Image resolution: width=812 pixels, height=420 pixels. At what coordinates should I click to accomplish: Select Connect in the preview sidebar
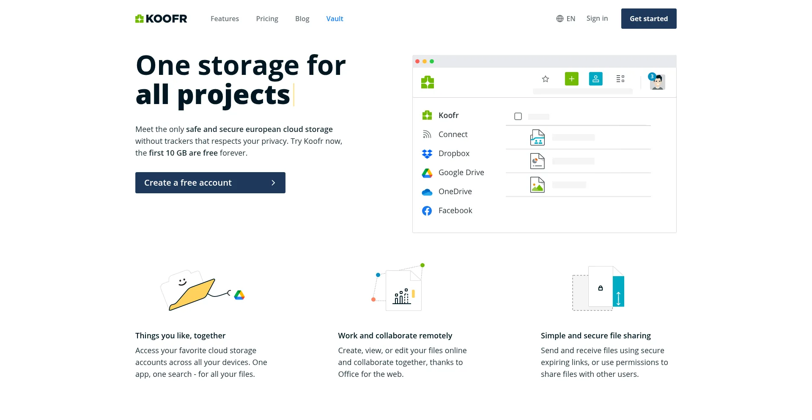pyautogui.click(x=444, y=134)
